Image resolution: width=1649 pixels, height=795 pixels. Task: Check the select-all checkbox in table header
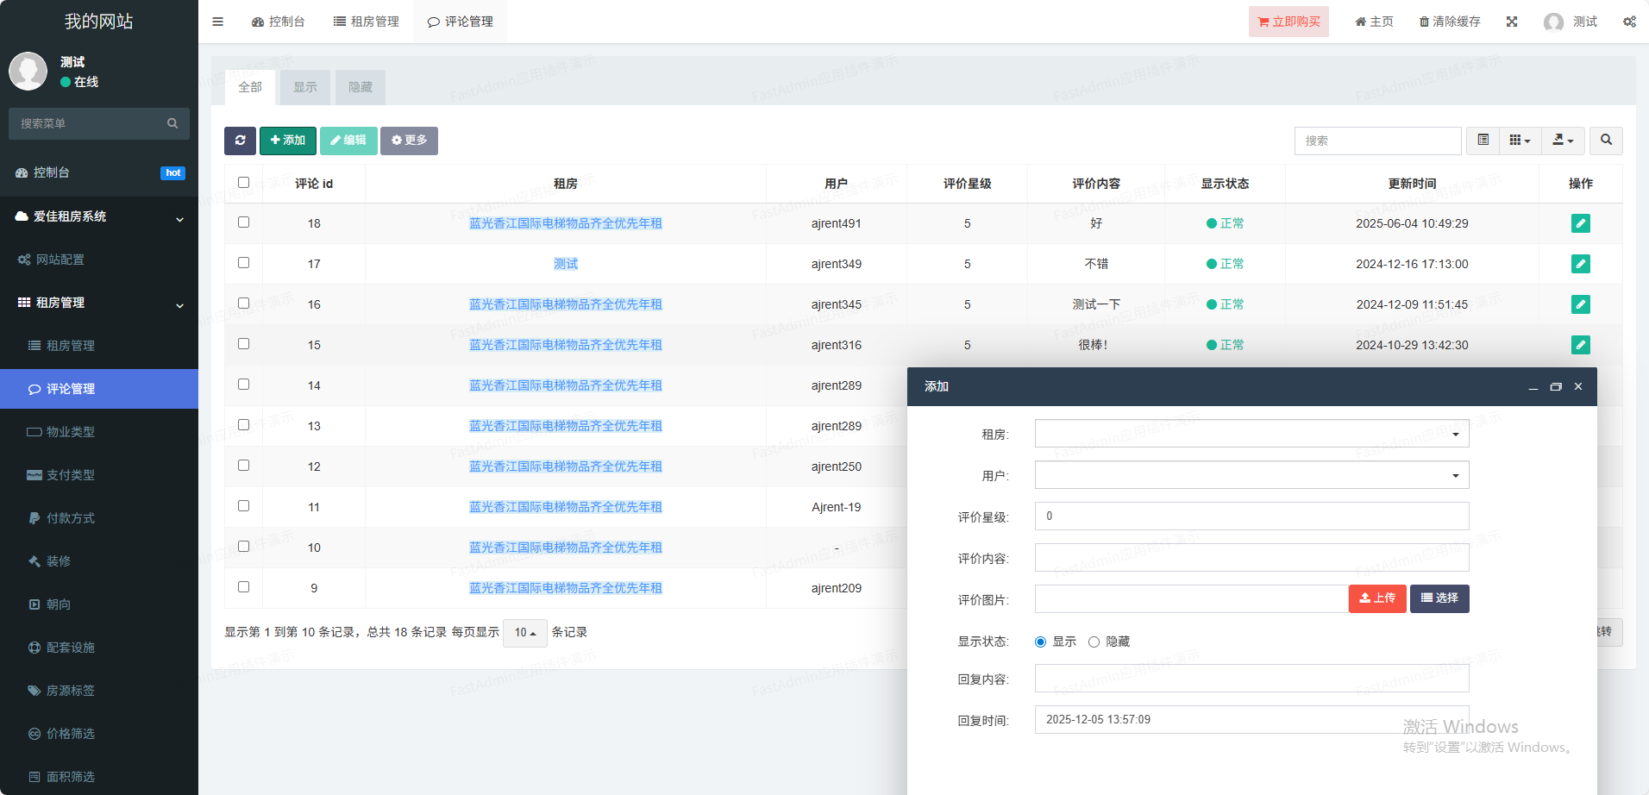(243, 183)
